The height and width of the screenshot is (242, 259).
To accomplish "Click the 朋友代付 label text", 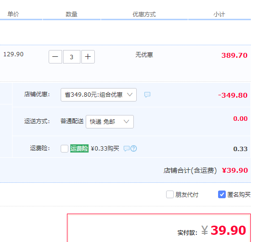I will tap(187, 195).
